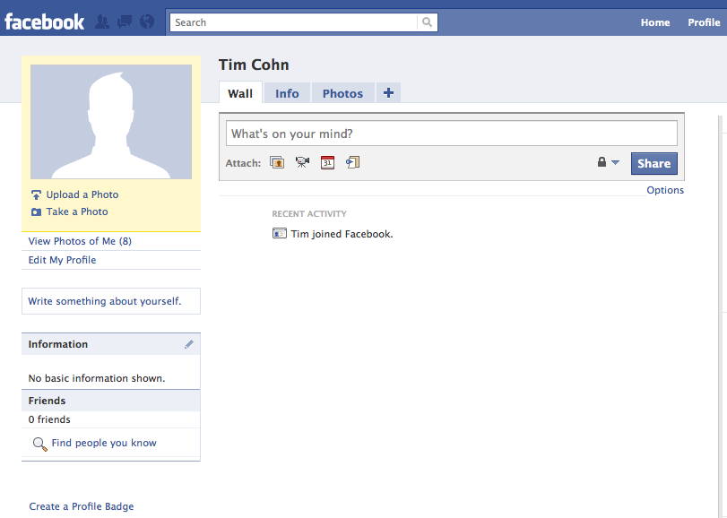The width and height of the screenshot is (727, 518).
Task: Switch to the Info tab
Action: 287,93
